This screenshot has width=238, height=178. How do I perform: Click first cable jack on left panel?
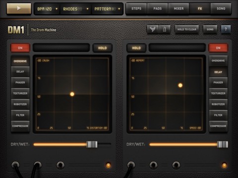pyautogui.click(x=15, y=165)
